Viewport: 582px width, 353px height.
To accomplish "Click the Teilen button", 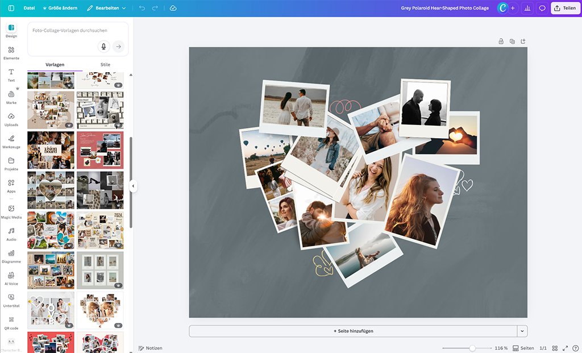I will [564, 8].
